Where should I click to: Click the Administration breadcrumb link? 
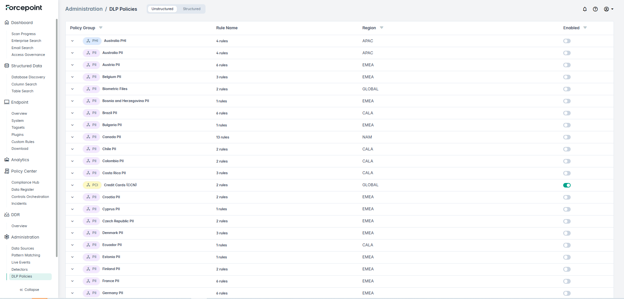tap(84, 9)
